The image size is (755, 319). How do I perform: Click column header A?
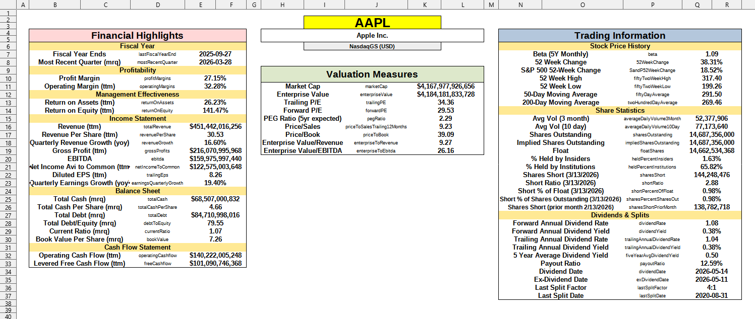click(x=23, y=5)
